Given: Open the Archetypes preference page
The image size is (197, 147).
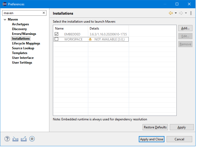Looking at the screenshot, I should tap(21, 24).
